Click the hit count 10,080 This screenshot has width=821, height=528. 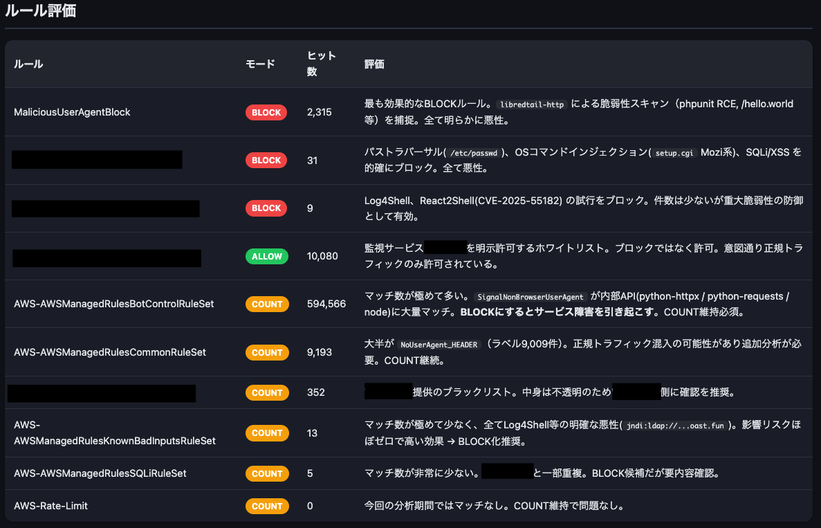click(x=322, y=256)
